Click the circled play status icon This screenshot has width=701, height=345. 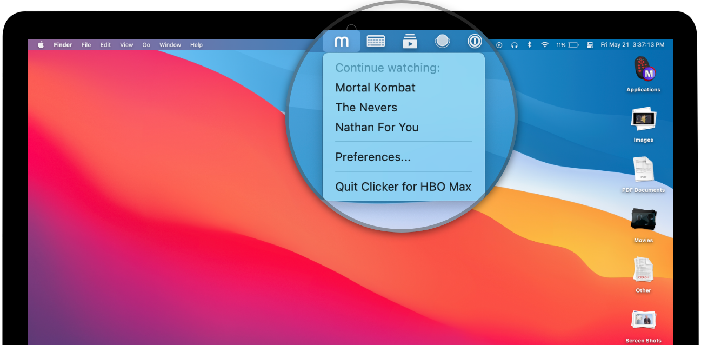point(499,45)
